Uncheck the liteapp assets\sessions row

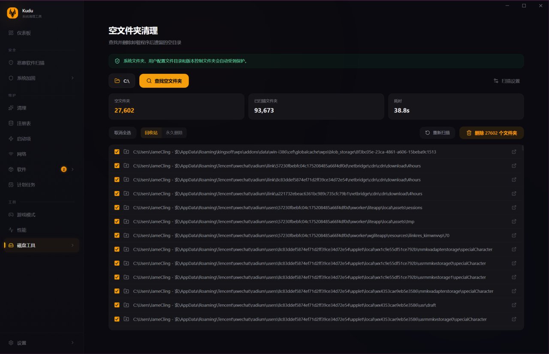[117, 207]
